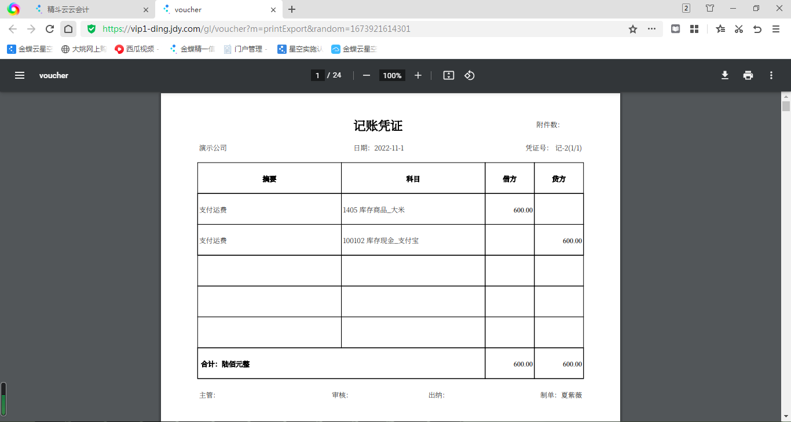Reload the current page

tap(50, 29)
